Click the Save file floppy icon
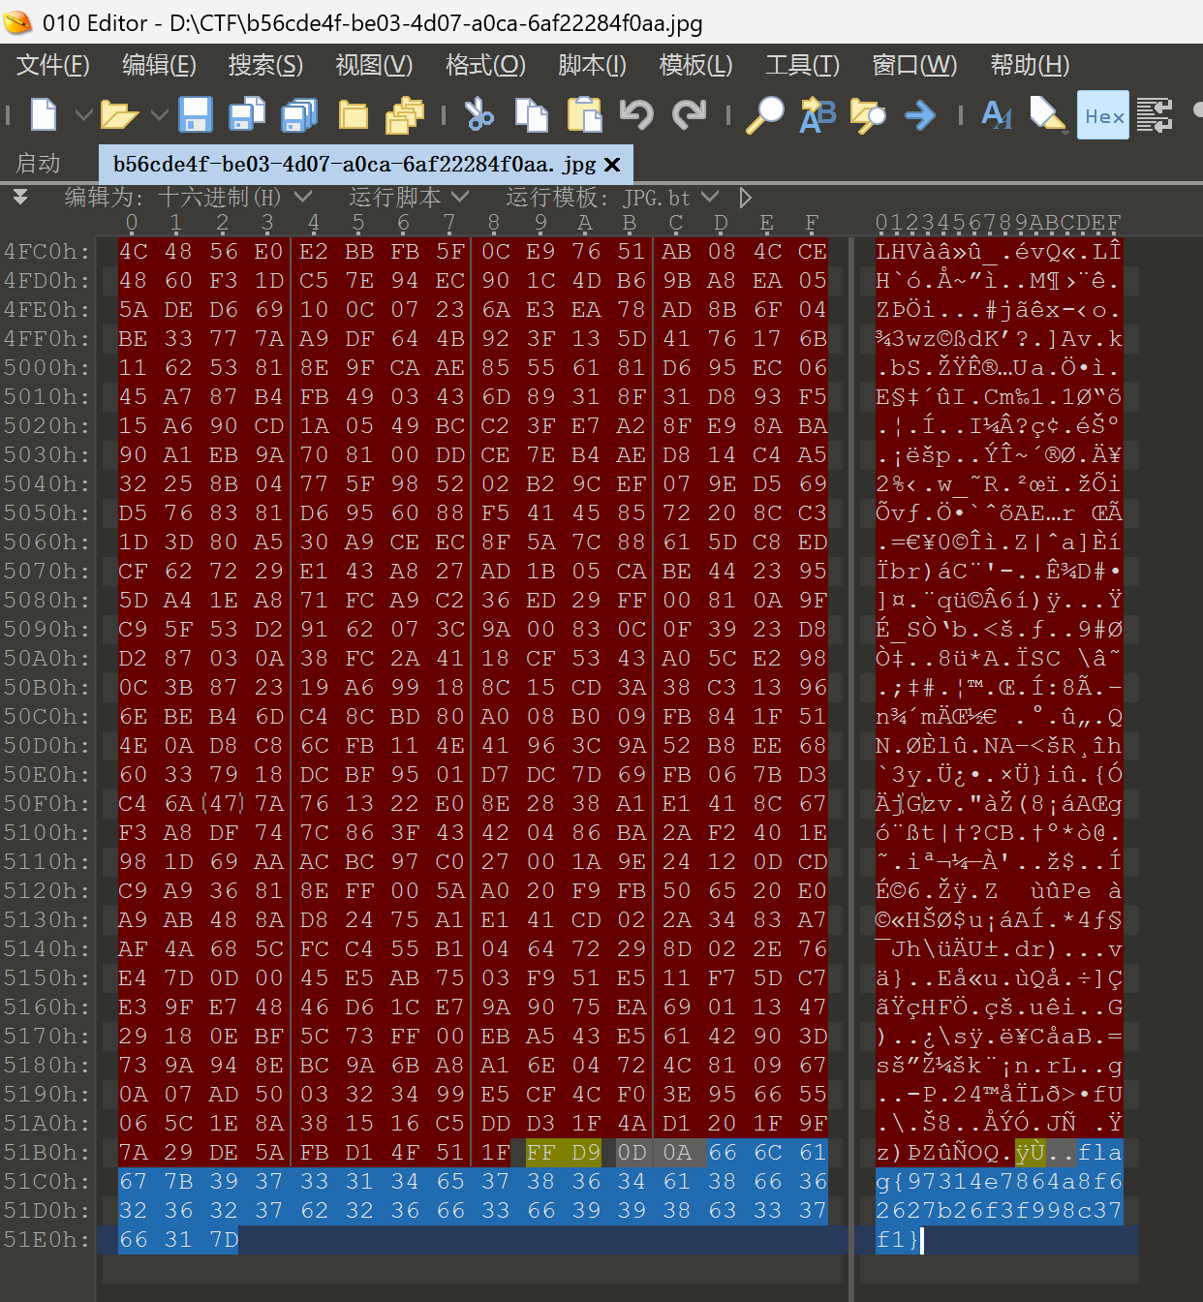Viewport: 1203px width, 1302px height. tap(196, 115)
